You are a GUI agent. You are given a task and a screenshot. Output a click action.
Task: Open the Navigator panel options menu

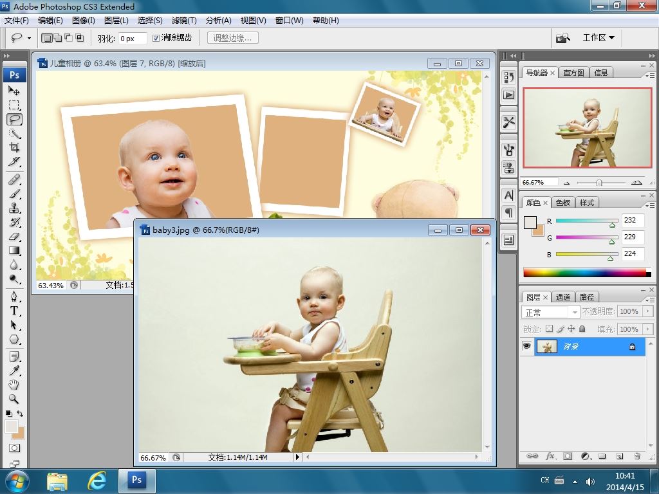tap(650, 75)
